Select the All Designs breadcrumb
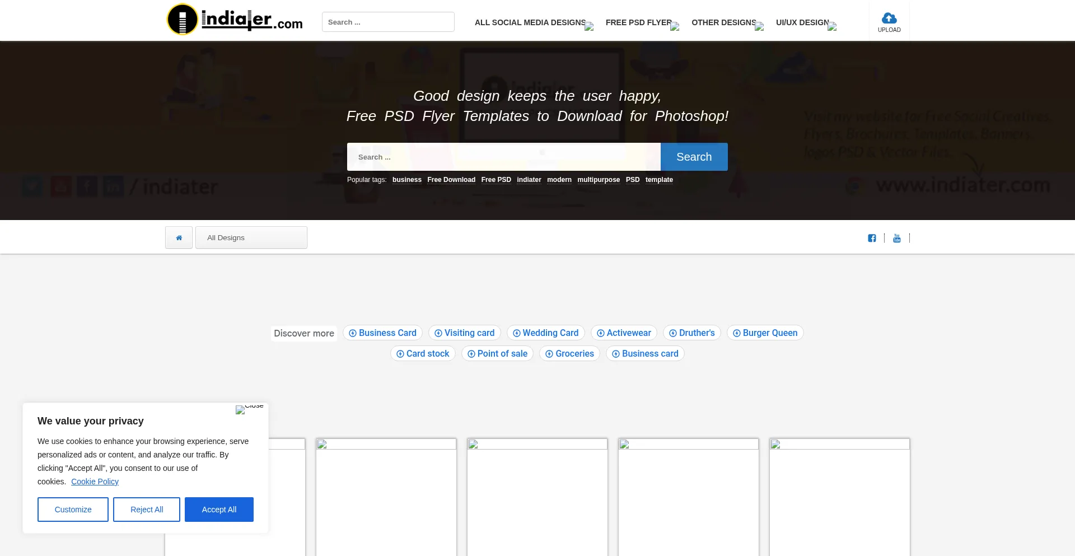Image resolution: width=1075 pixels, height=556 pixels. tap(251, 237)
